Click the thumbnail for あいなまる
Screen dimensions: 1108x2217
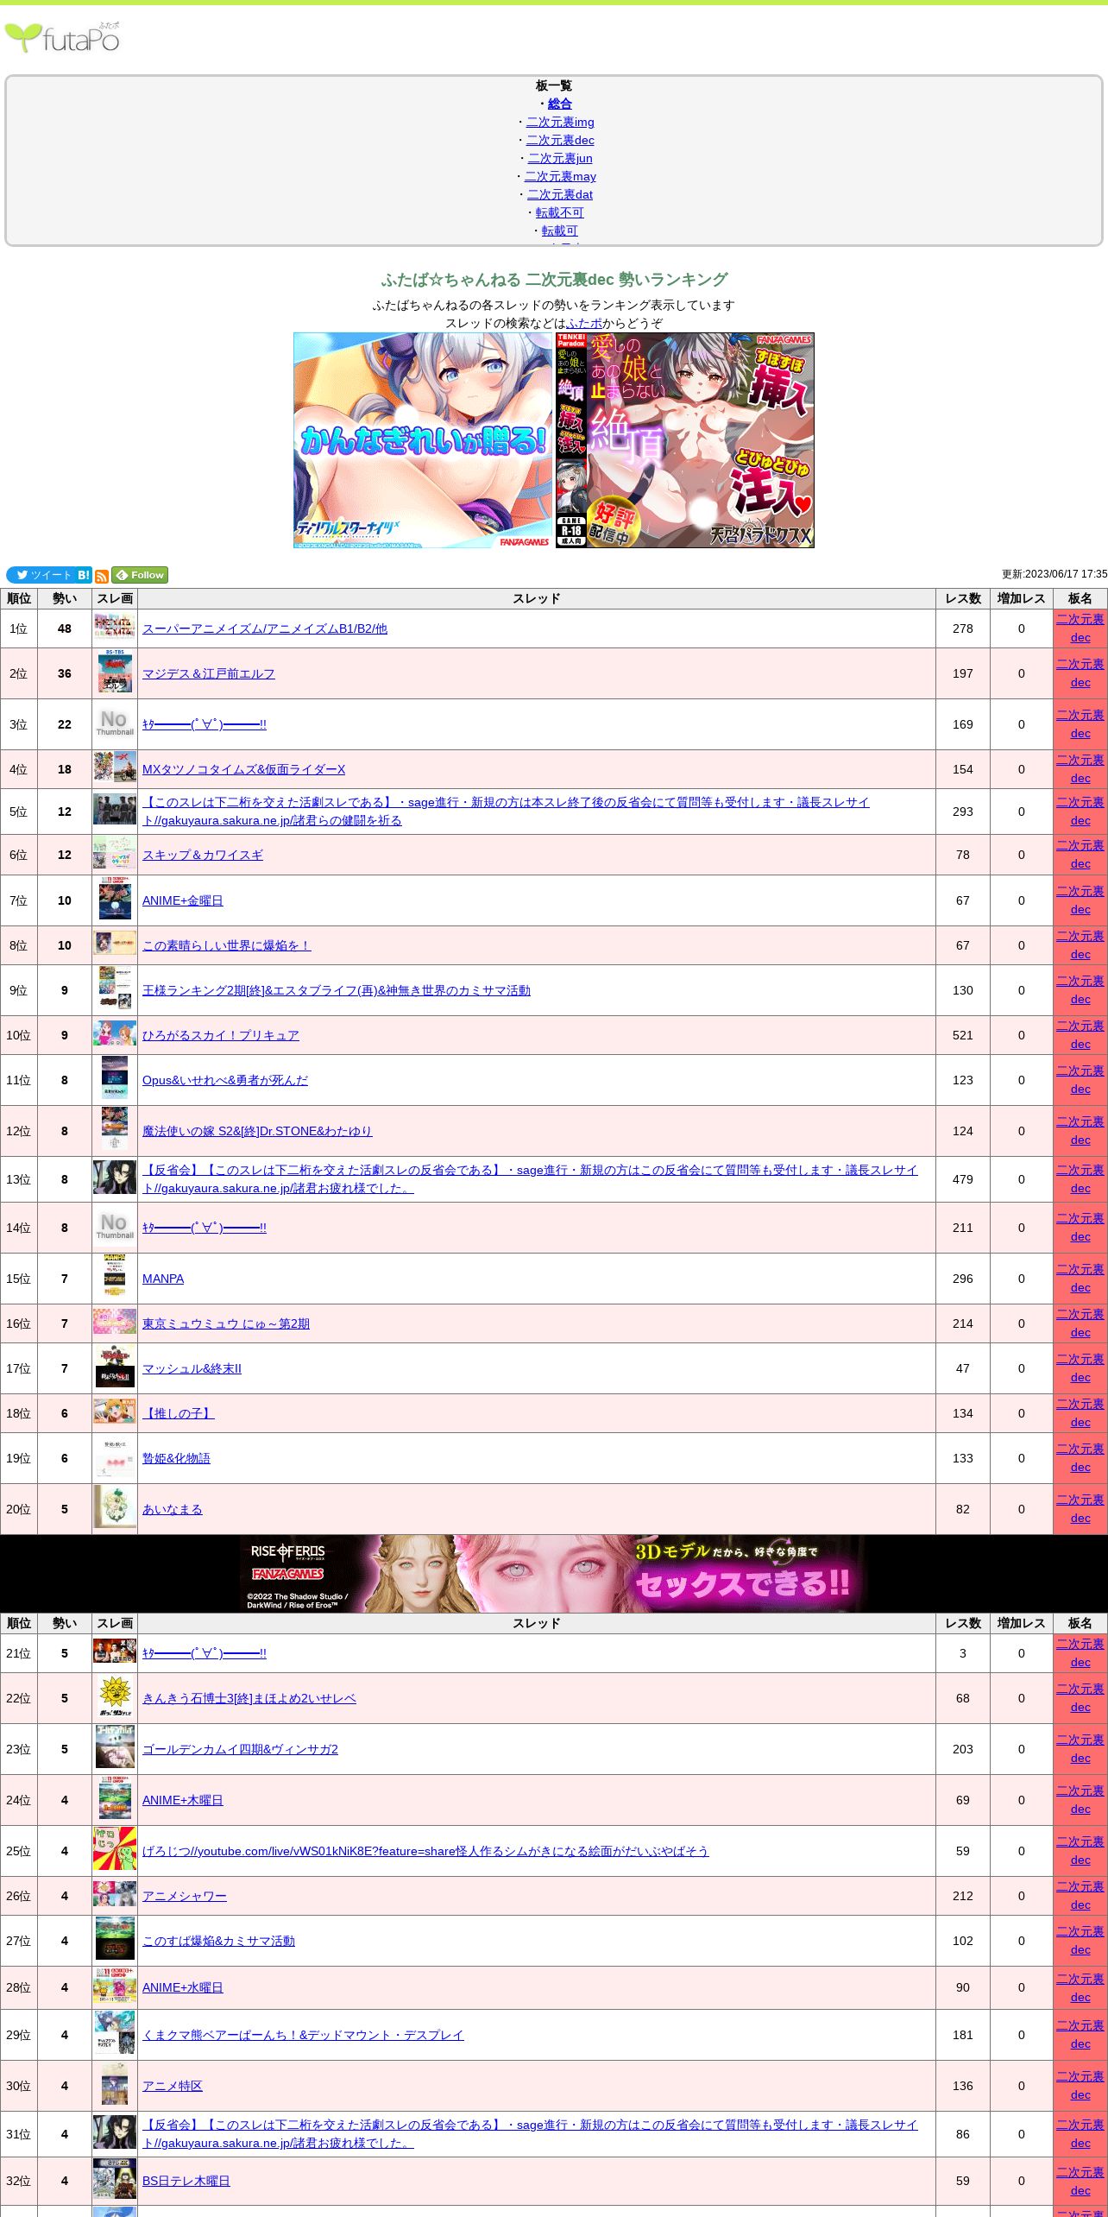pos(115,1507)
